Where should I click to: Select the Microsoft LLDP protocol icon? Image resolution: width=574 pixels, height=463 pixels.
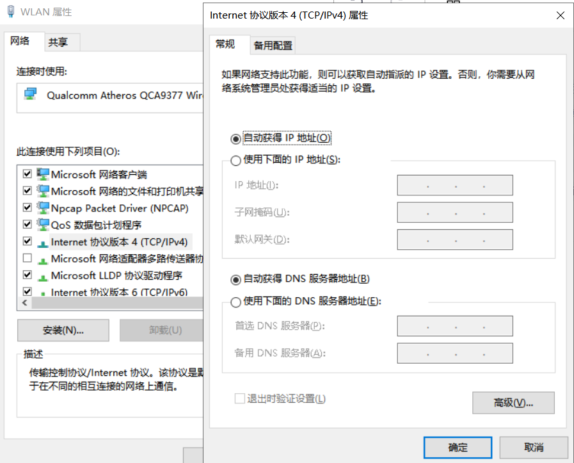[43, 277]
